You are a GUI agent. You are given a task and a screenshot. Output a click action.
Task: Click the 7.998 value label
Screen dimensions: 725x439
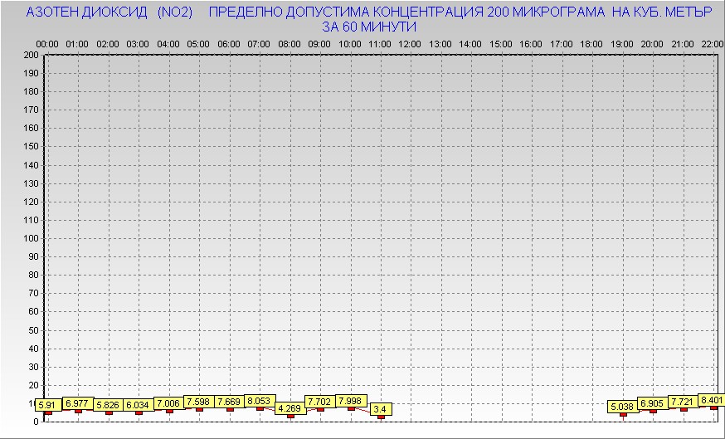click(350, 401)
